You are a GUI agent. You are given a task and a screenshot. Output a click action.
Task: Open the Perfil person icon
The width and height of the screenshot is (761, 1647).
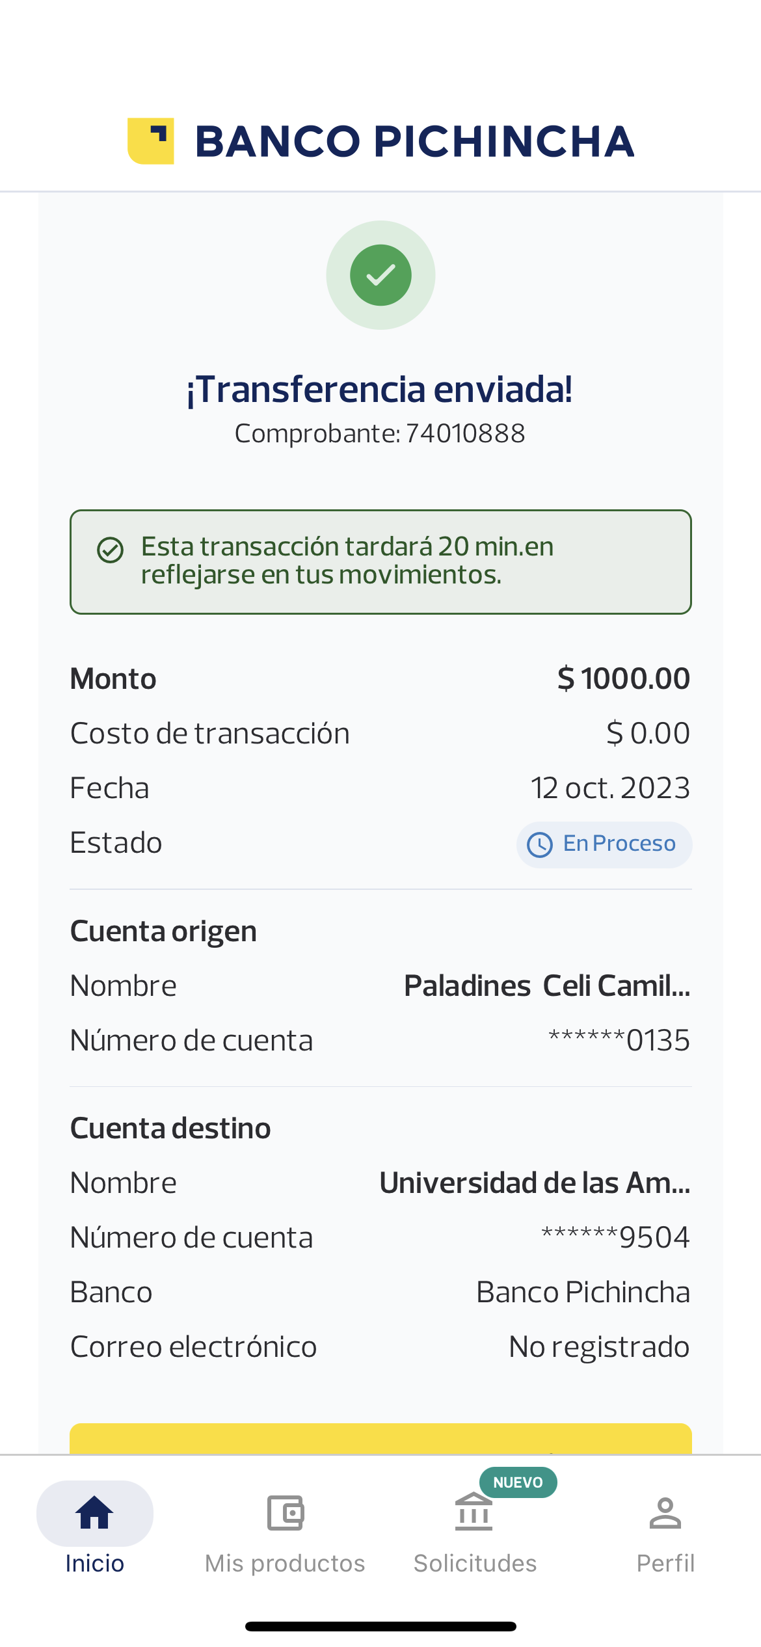665,1512
